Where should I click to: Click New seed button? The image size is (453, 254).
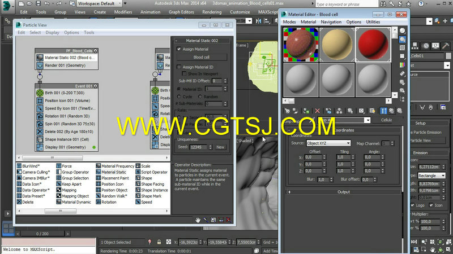pos(220,147)
